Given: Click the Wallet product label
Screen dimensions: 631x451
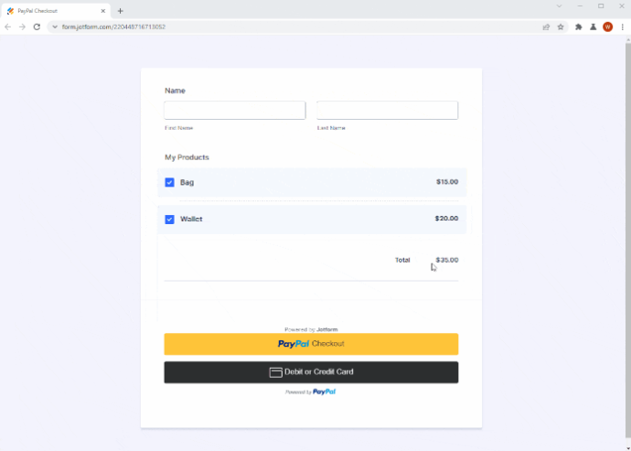Looking at the screenshot, I should click(x=191, y=219).
